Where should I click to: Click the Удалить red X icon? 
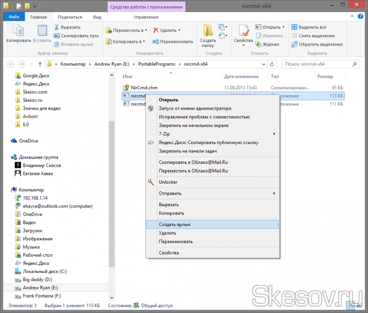coord(156,30)
